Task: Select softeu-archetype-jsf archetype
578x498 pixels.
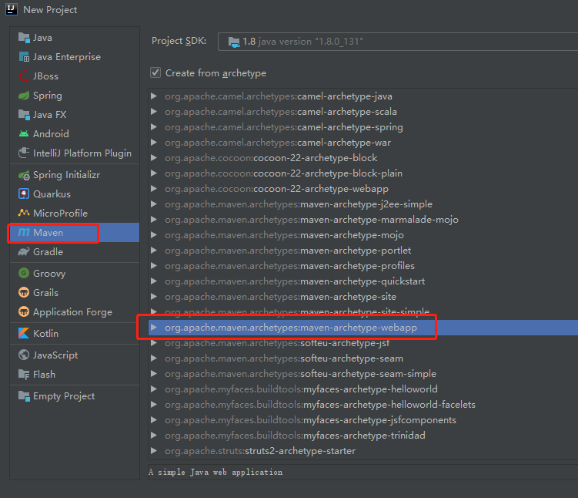Action: coord(363,343)
